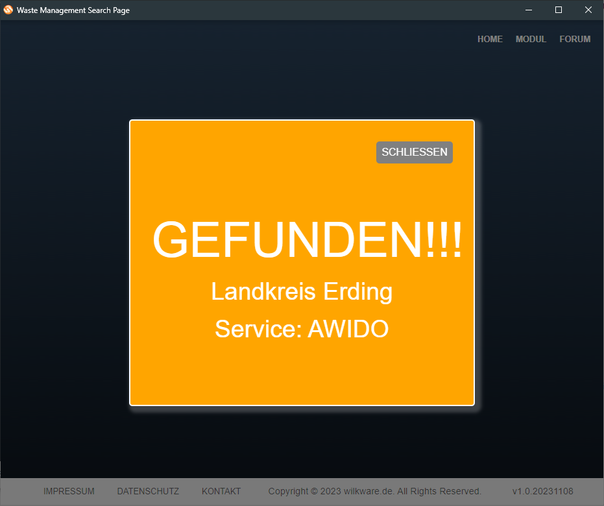Click the Service: AWIDO text
The width and height of the screenshot is (604, 506).
click(302, 329)
